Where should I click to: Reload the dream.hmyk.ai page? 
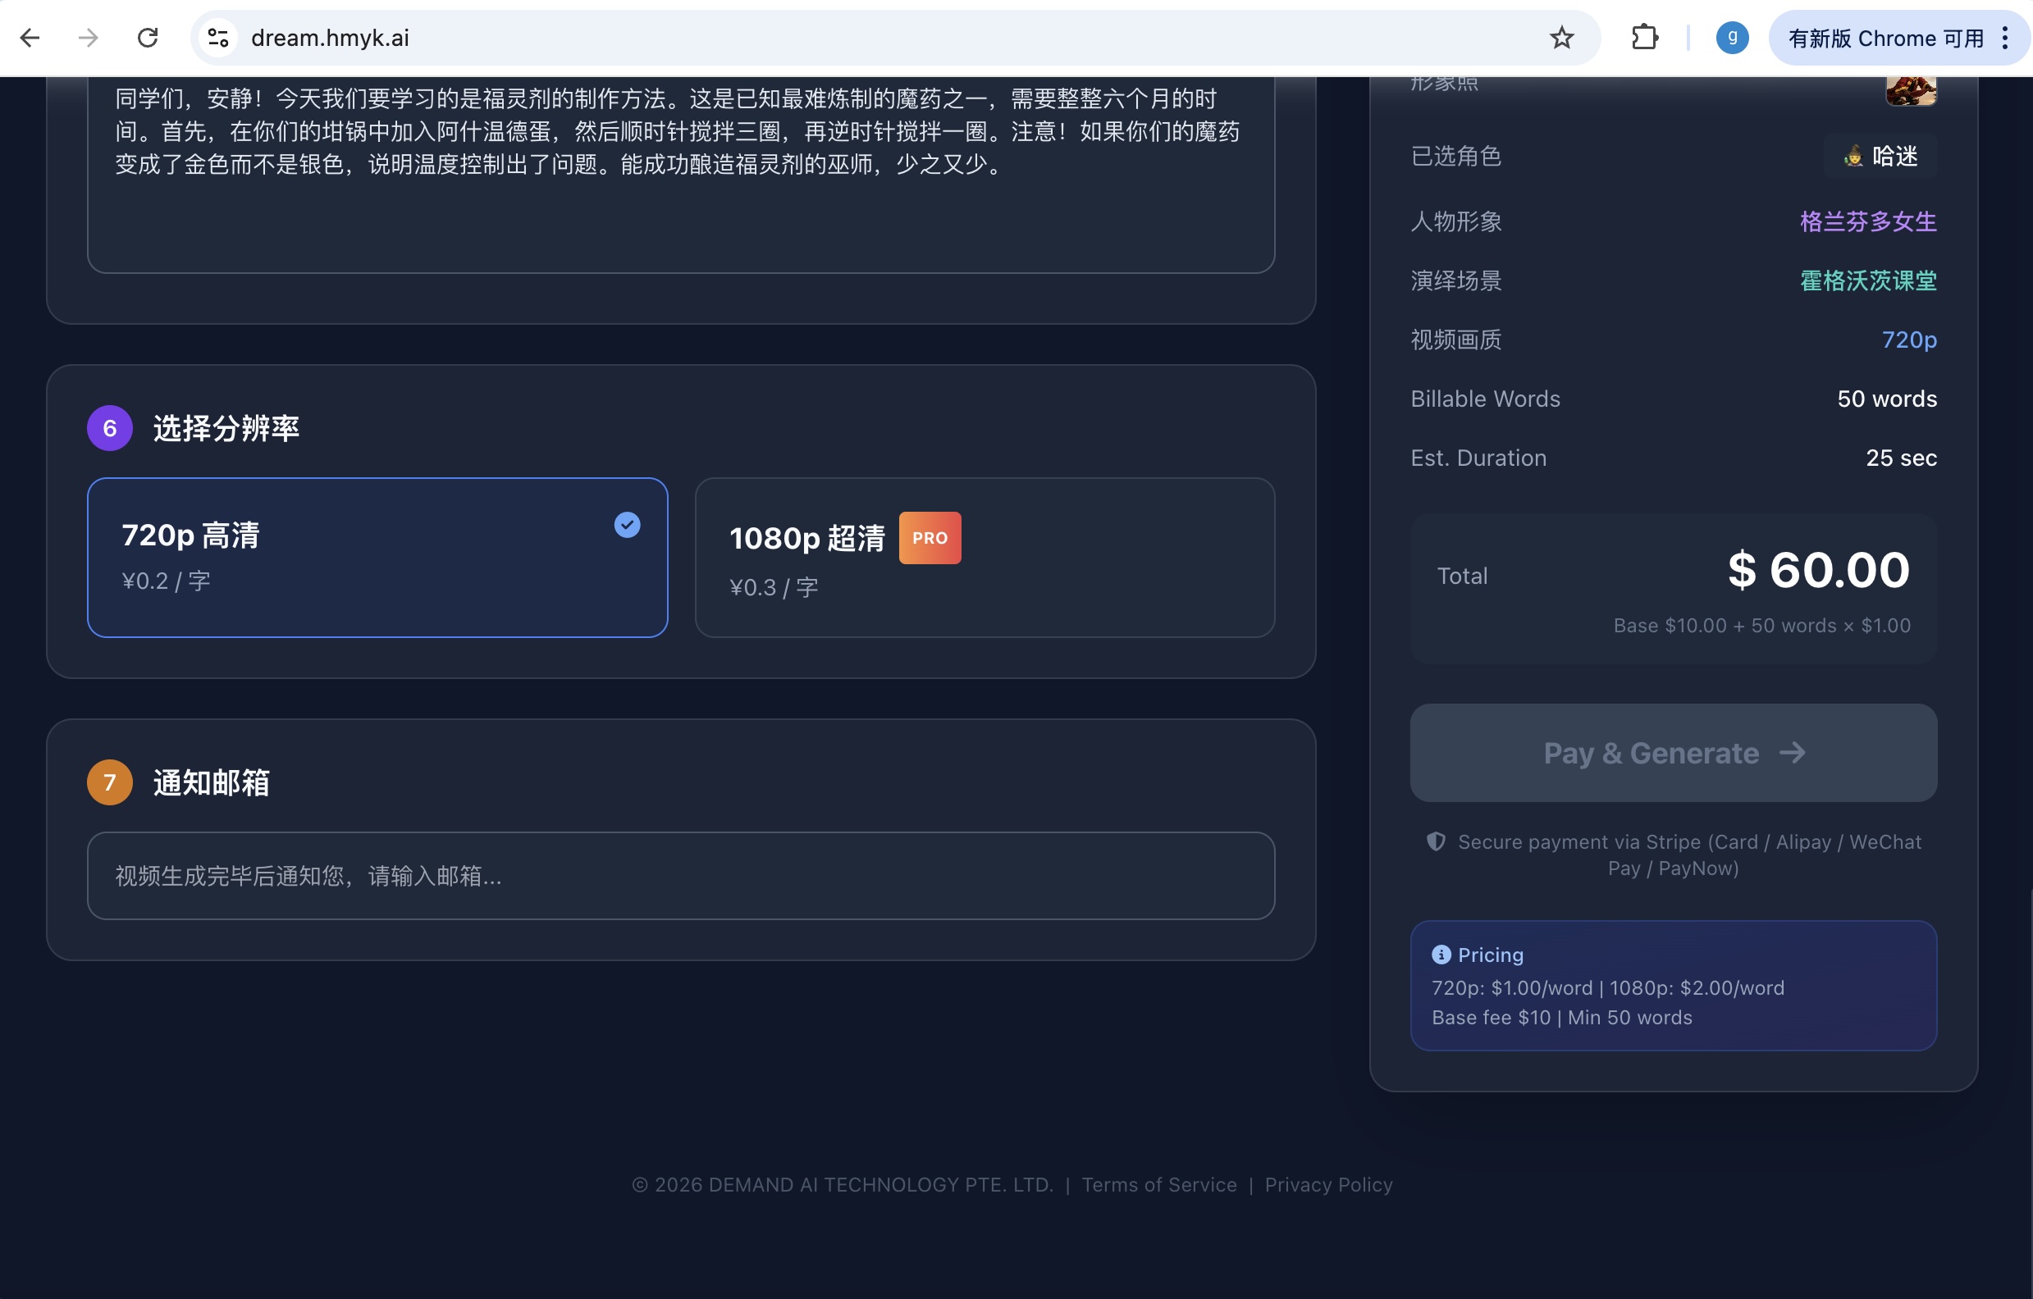[148, 37]
